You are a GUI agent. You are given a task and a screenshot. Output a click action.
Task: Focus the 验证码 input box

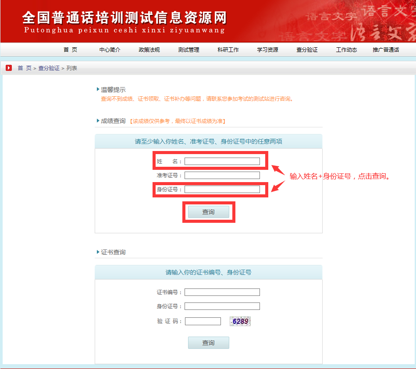(203, 321)
